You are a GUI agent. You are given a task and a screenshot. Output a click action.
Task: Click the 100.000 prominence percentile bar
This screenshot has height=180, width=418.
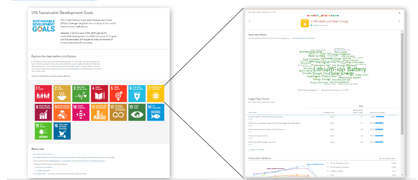380,116
